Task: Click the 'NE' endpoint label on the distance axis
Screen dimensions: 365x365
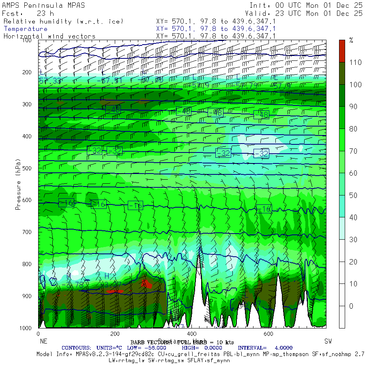Action: (x=43, y=341)
